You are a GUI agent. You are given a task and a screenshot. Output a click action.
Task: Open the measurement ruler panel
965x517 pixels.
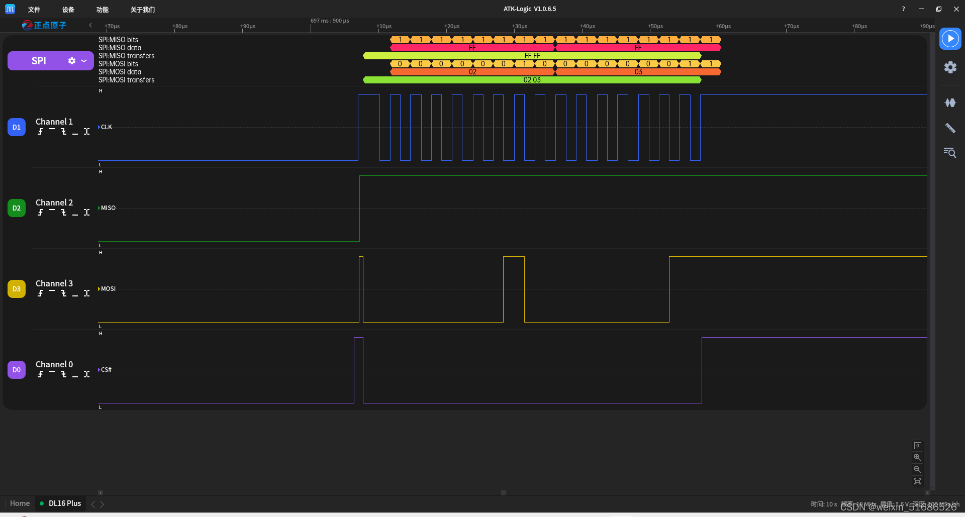(950, 128)
